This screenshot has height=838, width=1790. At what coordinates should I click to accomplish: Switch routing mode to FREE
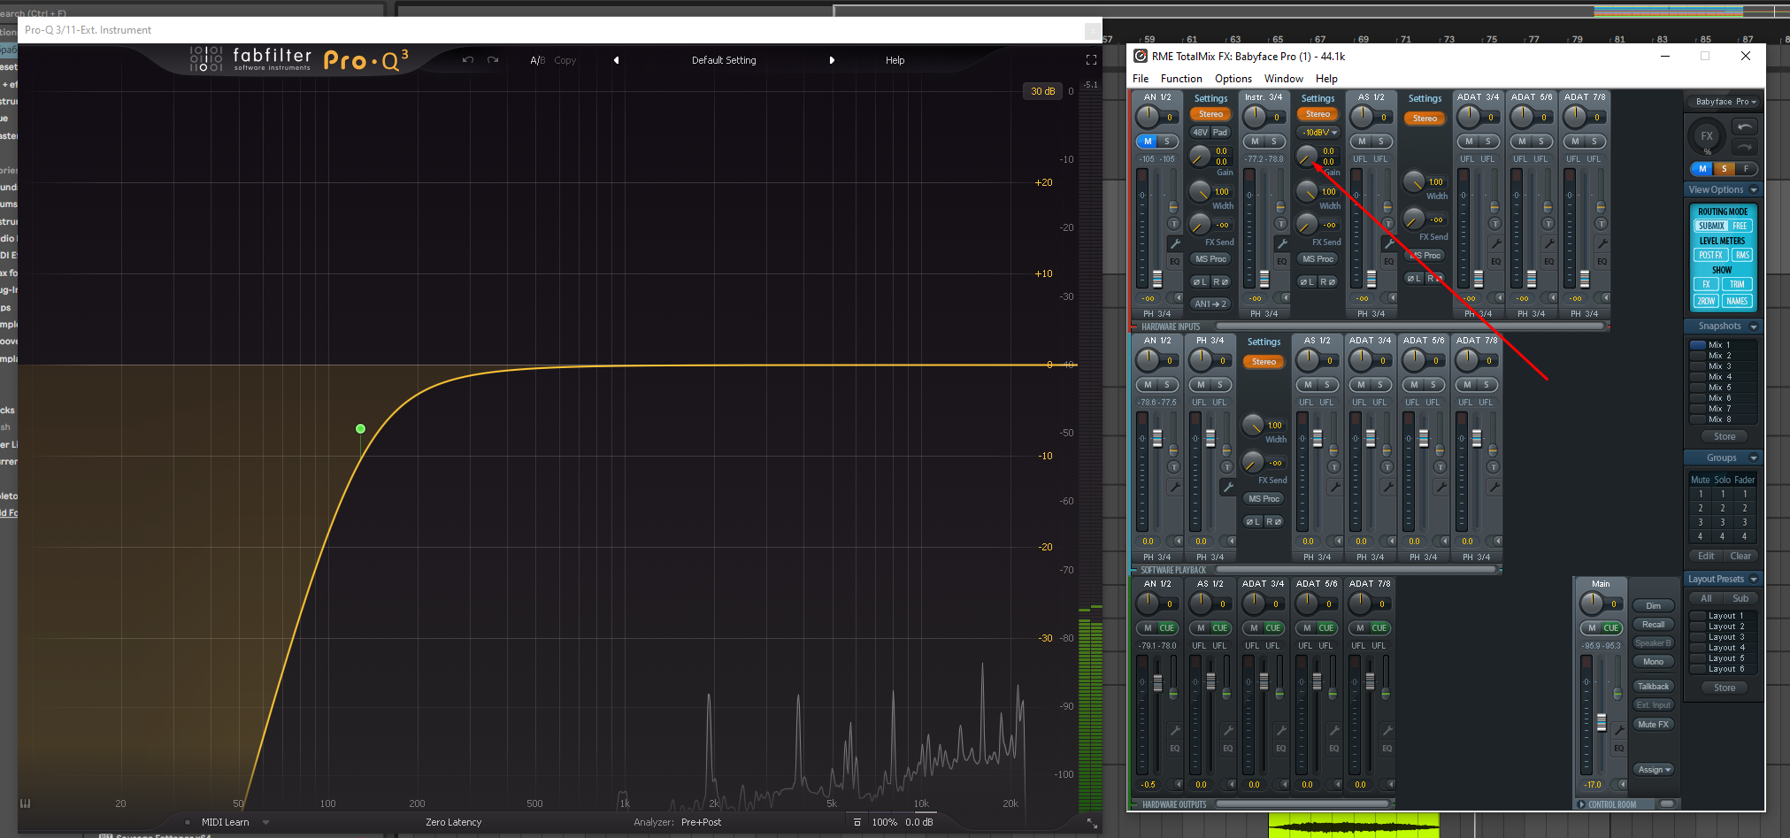[1740, 226]
